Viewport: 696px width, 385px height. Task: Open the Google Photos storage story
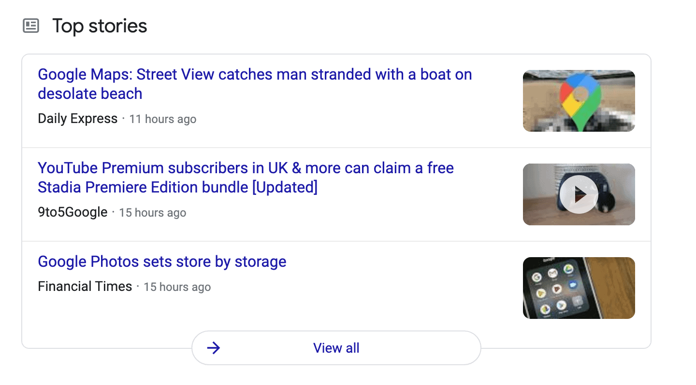[162, 261]
